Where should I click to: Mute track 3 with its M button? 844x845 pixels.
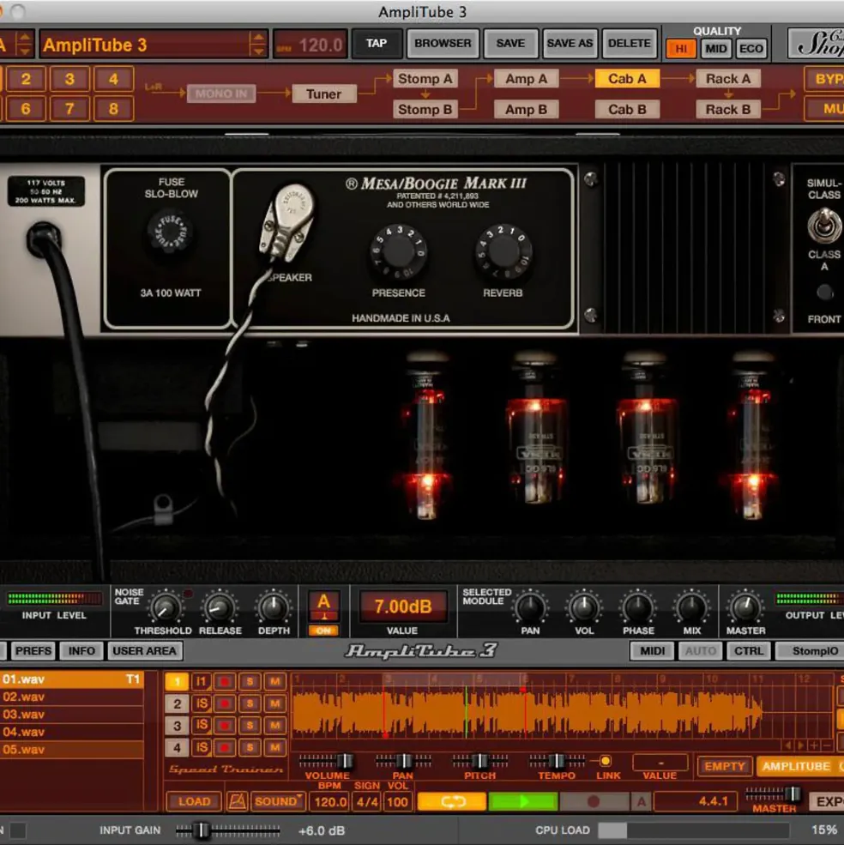coord(274,726)
